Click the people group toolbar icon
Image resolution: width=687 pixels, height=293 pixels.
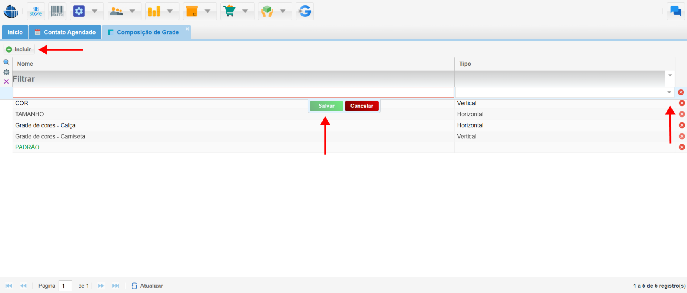(117, 11)
